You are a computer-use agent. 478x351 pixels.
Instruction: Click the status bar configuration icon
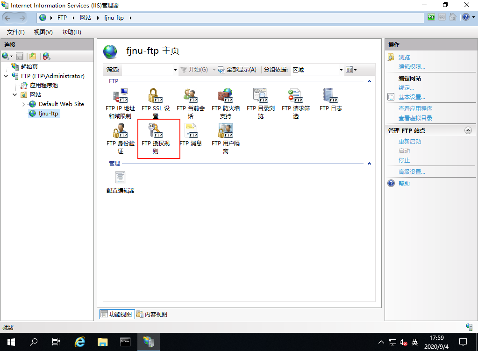469,327
